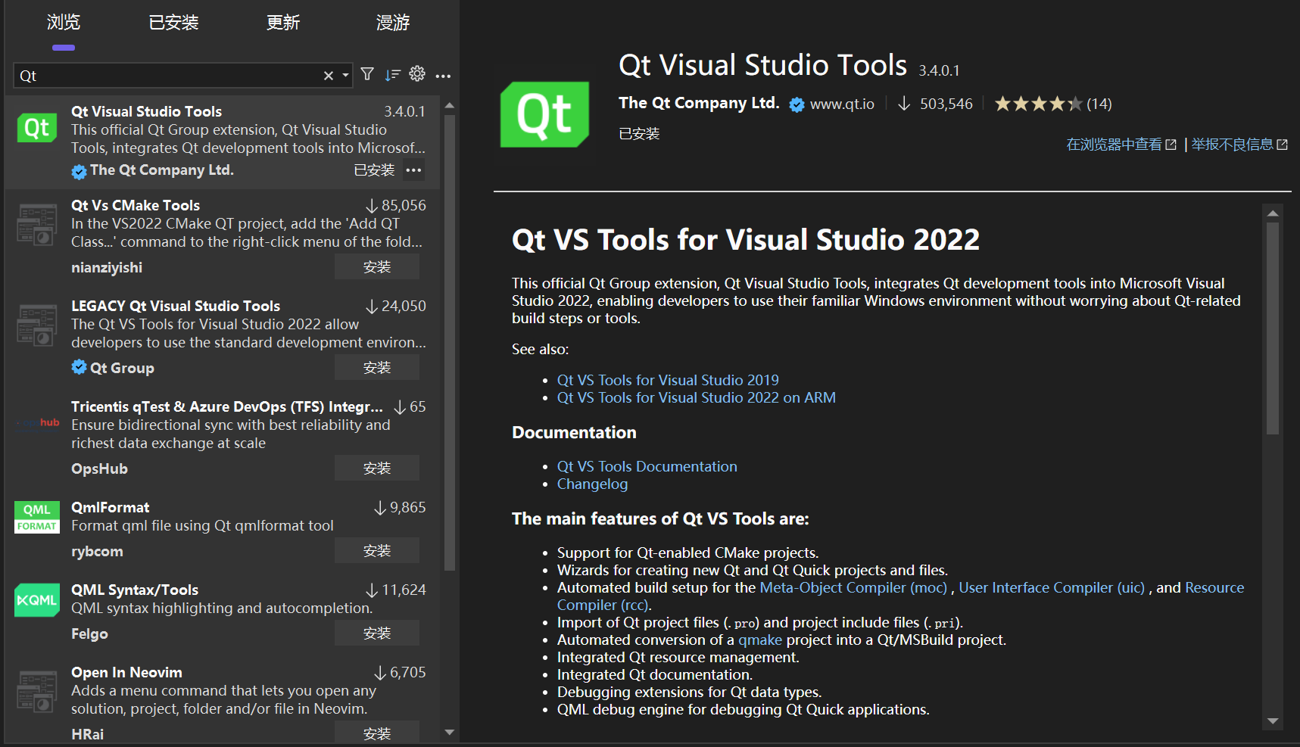1300x747 pixels.
Task: Open the Extensions settings gear
Action: (417, 73)
